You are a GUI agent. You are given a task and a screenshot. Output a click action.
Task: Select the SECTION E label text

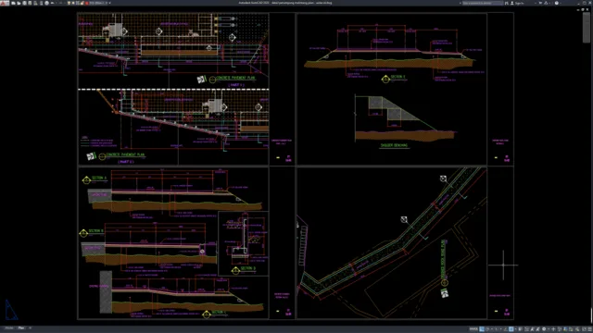coord(397,77)
